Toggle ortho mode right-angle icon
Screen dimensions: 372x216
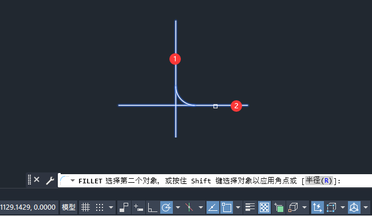[152, 207]
